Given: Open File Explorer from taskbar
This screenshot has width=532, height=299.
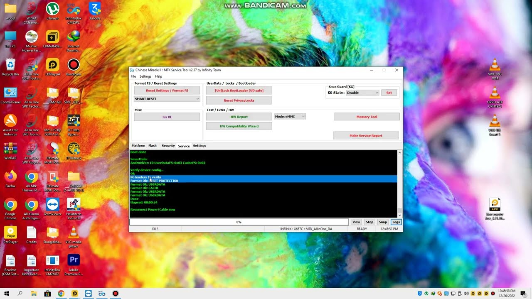Looking at the screenshot, I should [34, 294].
